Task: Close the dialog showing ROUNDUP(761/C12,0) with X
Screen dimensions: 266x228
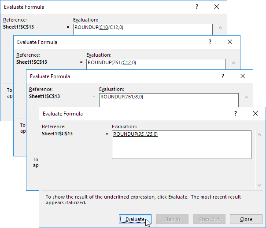Action: 230,42
